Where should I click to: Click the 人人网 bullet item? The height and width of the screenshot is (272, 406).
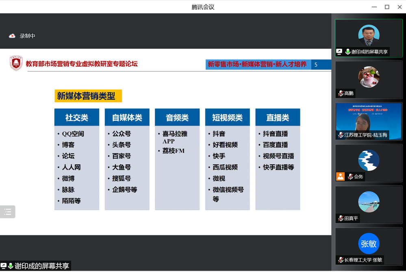(71, 167)
